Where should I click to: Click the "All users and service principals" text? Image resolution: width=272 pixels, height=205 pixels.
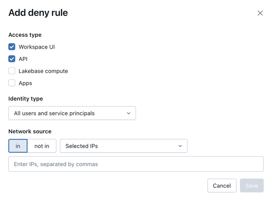tap(54, 113)
